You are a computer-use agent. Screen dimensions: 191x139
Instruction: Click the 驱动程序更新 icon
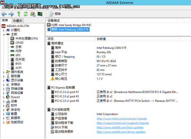coord(53,132)
